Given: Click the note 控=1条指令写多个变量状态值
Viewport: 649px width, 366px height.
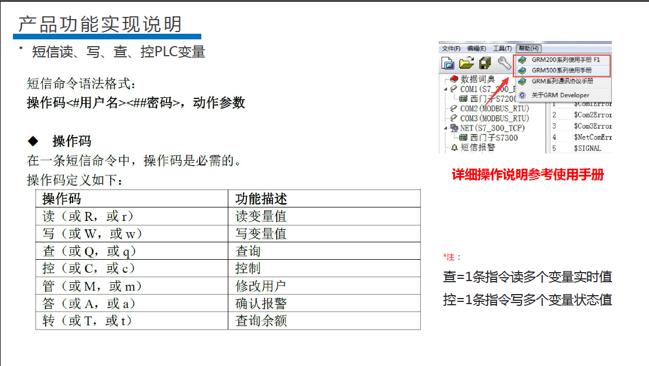Looking at the screenshot, I should [x=528, y=300].
